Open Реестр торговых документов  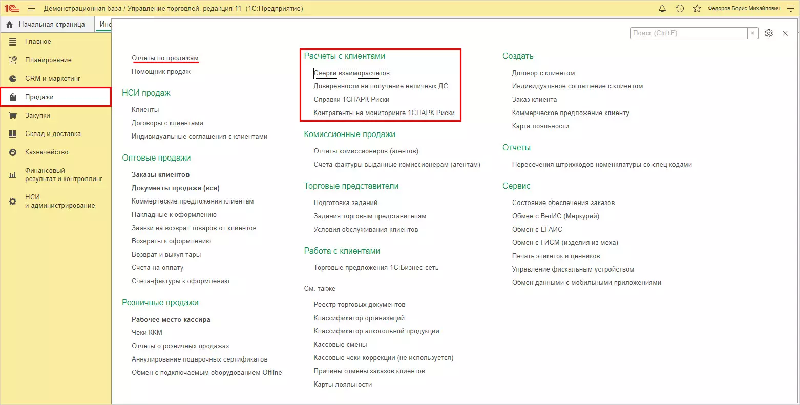[x=360, y=305]
